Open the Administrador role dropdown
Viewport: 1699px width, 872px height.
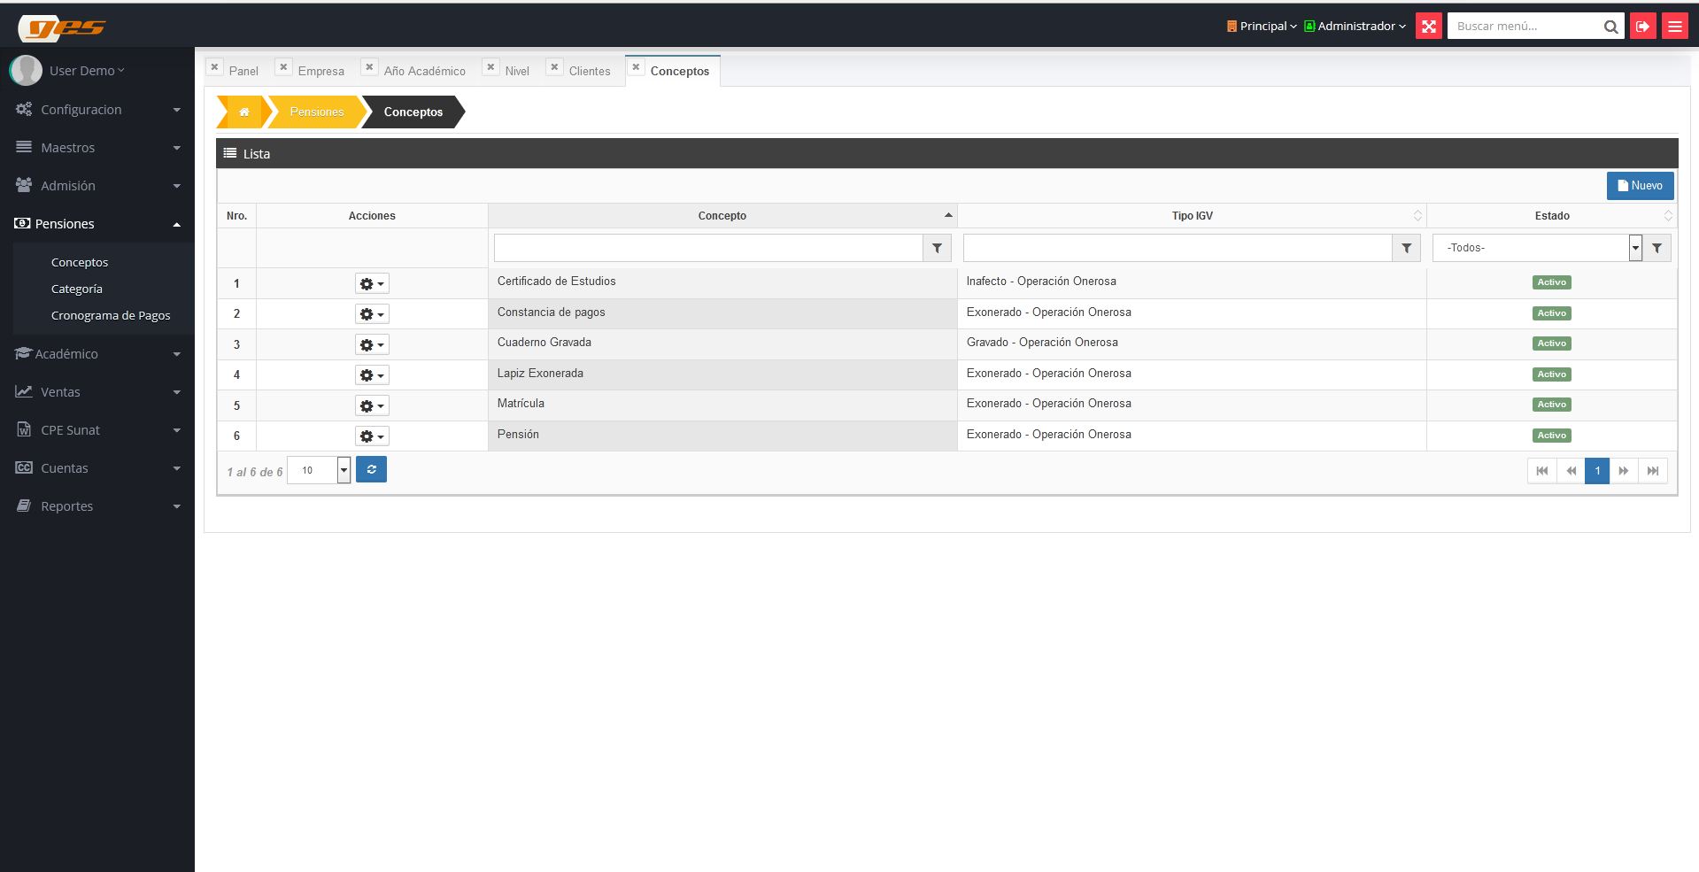click(1355, 27)
